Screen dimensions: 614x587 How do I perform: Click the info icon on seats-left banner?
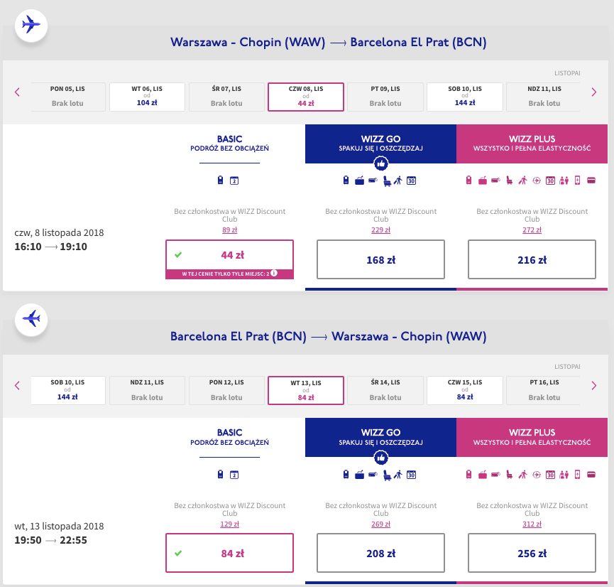pos(274,273)
